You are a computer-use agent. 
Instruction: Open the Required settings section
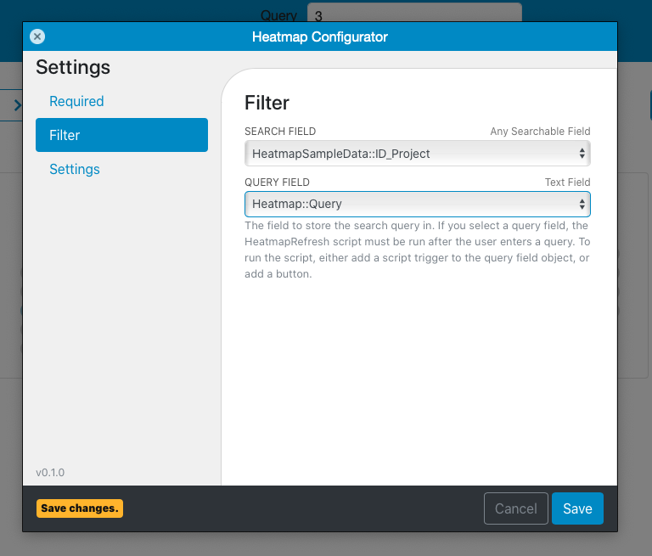click(x=76, y=101)
